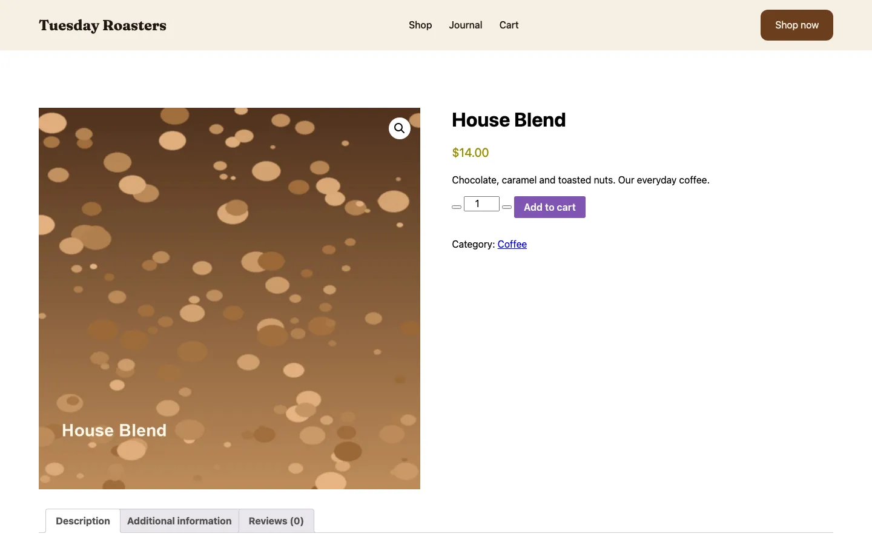
Task: Decrease quantity with minus button
Action: coord(457,207)
